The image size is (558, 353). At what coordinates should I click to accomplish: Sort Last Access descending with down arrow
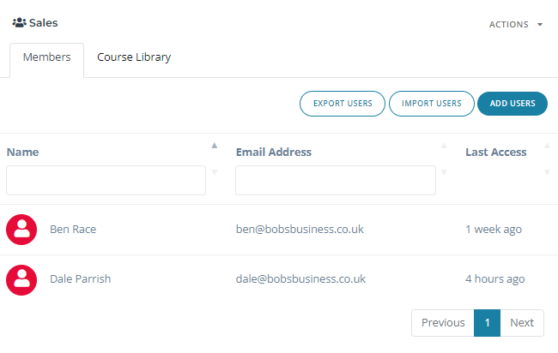pyautogui.click(x=547, y=172)
